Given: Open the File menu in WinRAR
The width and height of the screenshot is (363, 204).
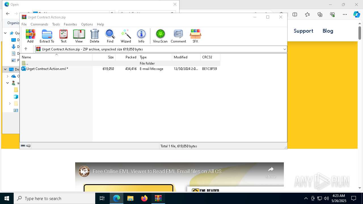Looking at the screenshot, I should pos(24,24).
